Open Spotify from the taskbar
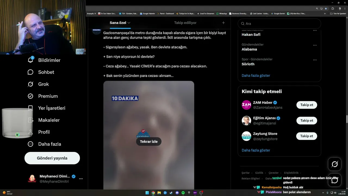Image resolution: width=348 pixels, height=196 pixels. (x=183, y=193)
